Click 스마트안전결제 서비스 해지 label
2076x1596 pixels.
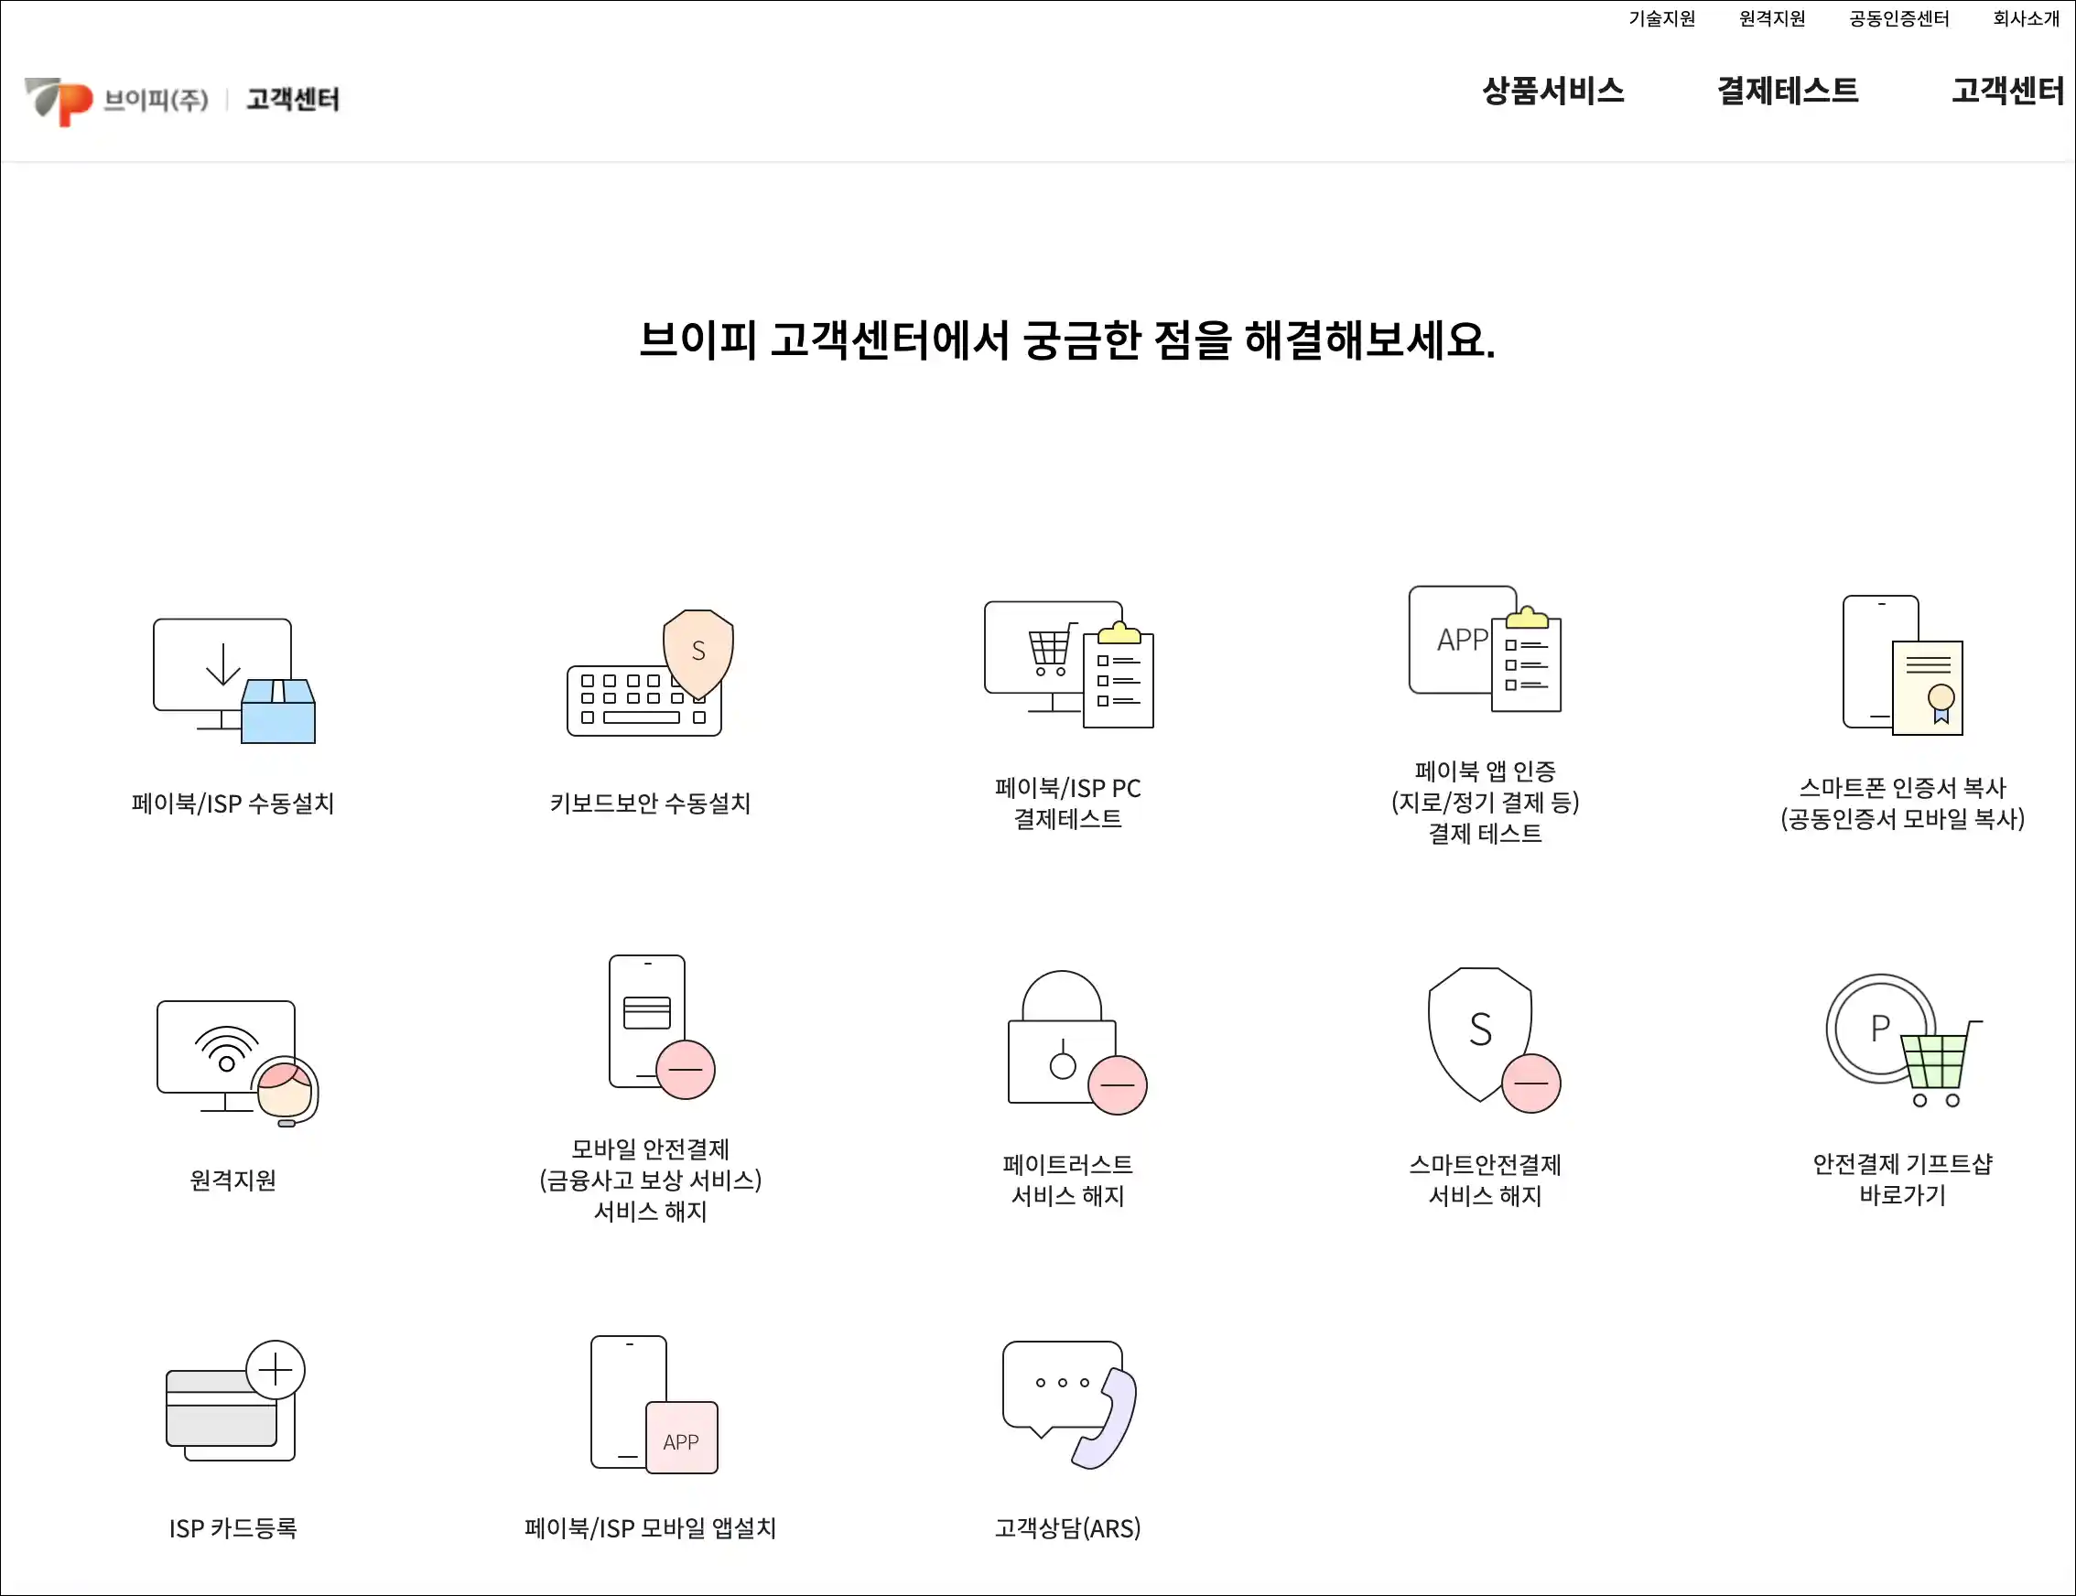[x=1485, y=1181]
